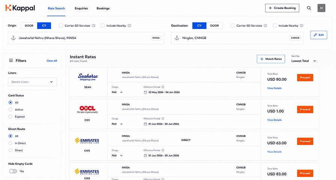
Task: Click the INNSA code badge in origin field
Action: tap(156, 38)
